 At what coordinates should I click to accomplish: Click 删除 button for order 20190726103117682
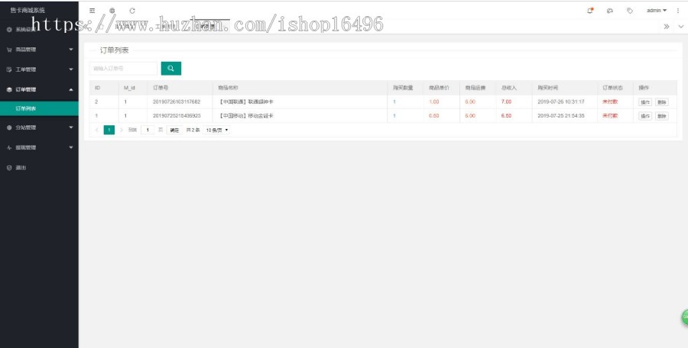coord(662,102)
